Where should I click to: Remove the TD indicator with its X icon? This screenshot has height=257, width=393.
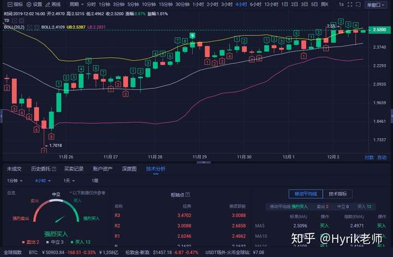tap(21, 21)
